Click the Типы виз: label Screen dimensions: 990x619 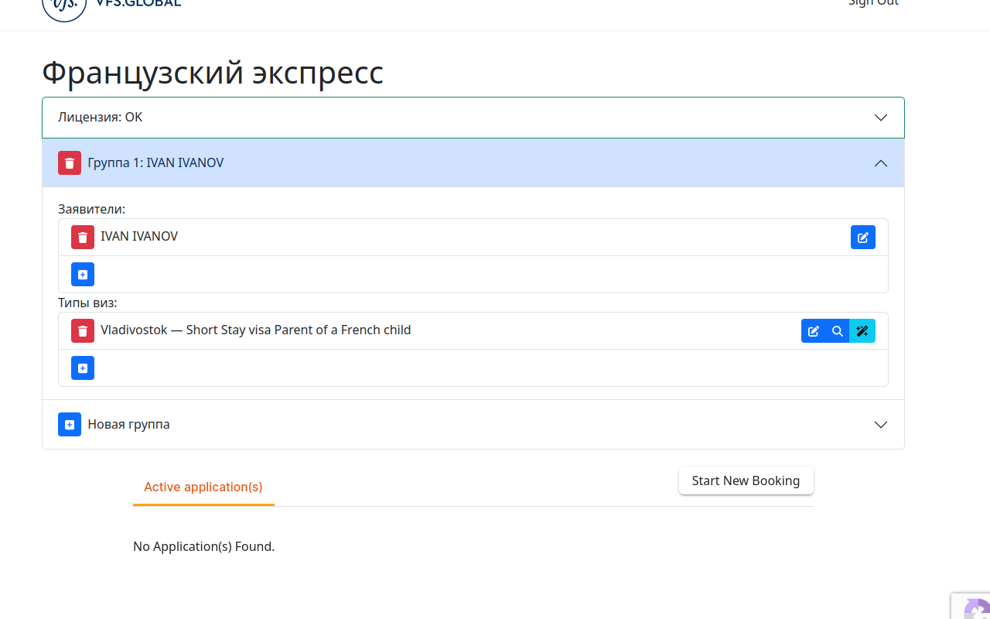pos(87,303)
